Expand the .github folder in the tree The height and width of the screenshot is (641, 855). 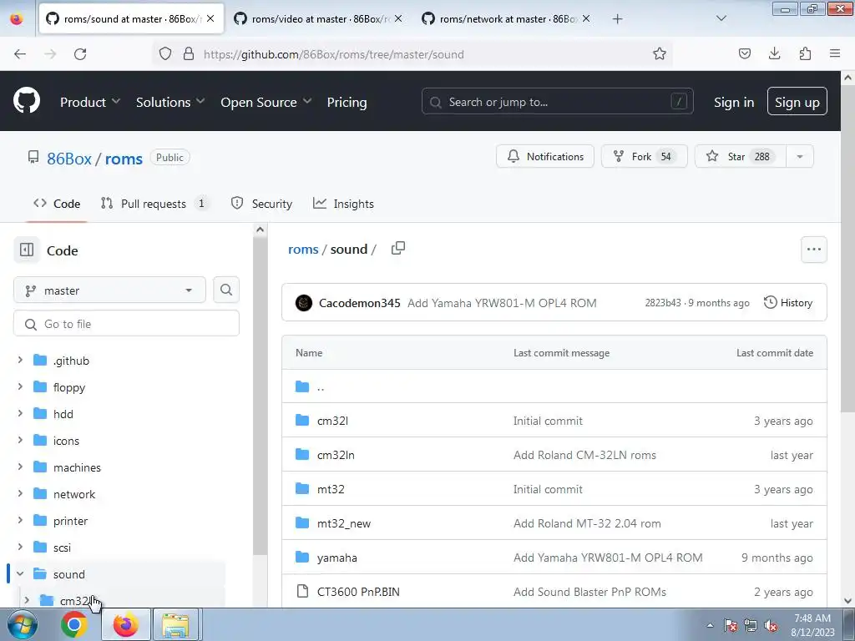20,361
